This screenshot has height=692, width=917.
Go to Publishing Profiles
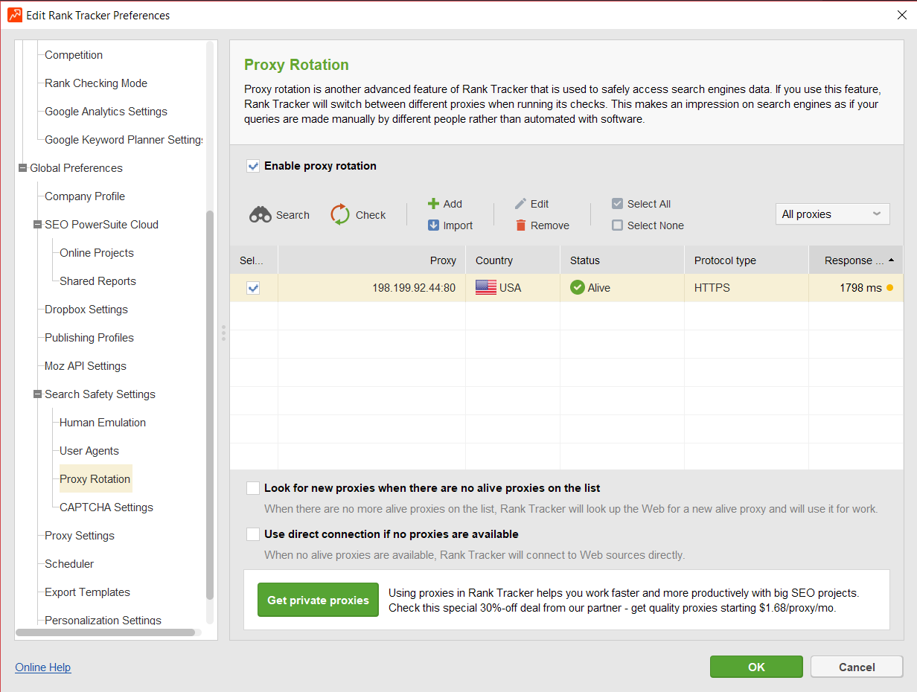tap(89, 338)
